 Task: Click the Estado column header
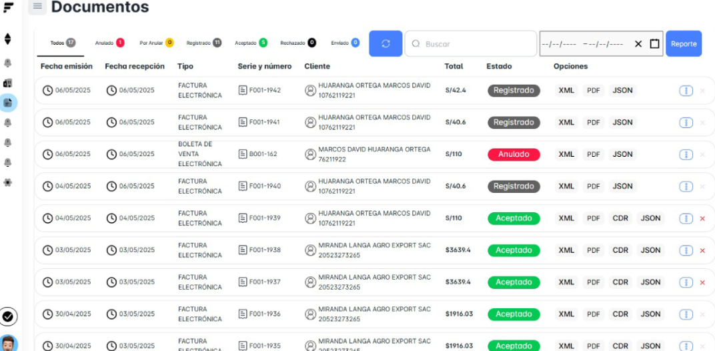[x=499, y=66]
